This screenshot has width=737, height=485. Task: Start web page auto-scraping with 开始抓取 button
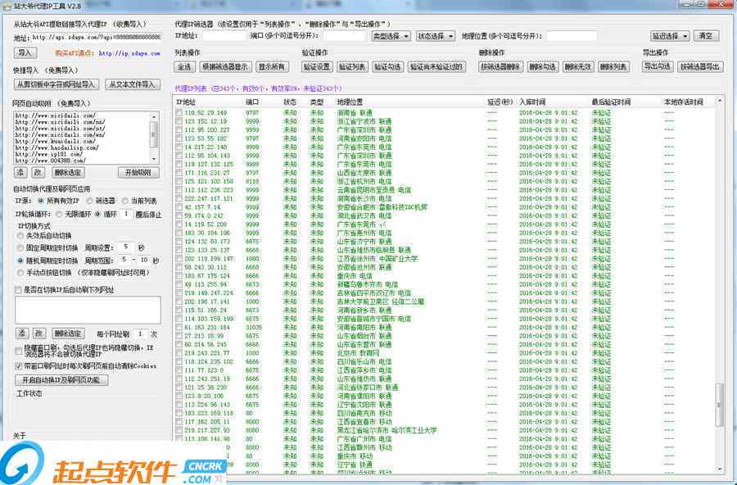(138, 173)
